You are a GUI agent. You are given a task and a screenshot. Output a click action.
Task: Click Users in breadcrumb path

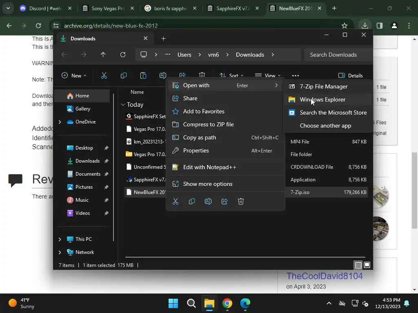(184, 55)
